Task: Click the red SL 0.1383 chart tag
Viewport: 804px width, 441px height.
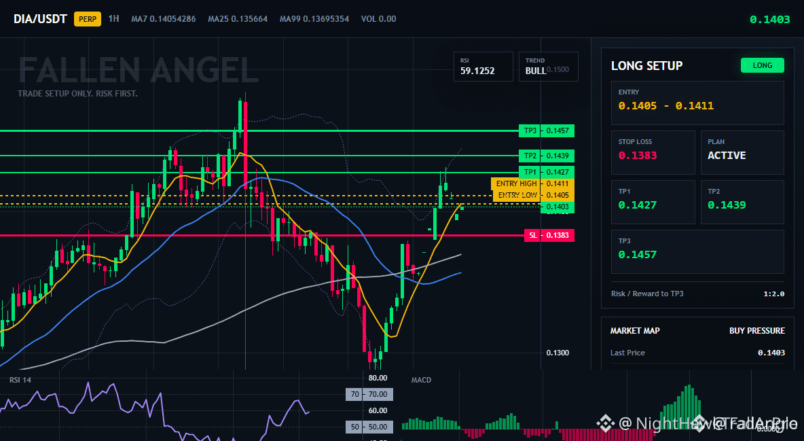Action: pyautogui.click(x=549, y=235)
